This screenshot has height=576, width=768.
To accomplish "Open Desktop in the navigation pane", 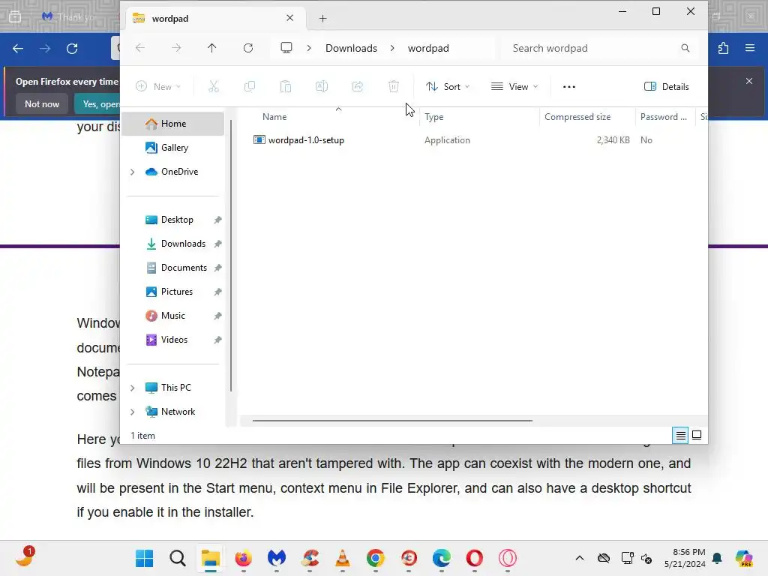I will 173,220.
